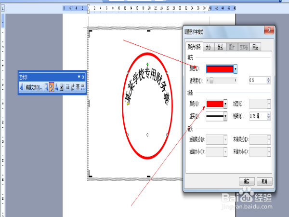Toggle Same Letter Heights icon

tap(67, 87)
